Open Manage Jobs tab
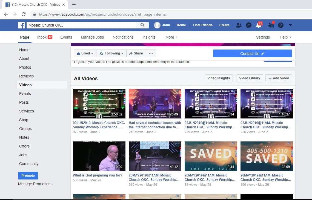312x200 pixels. pyautogui.click(x=92, y=37)
